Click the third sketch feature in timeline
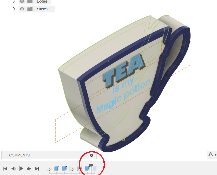 (x=79, y=168)
